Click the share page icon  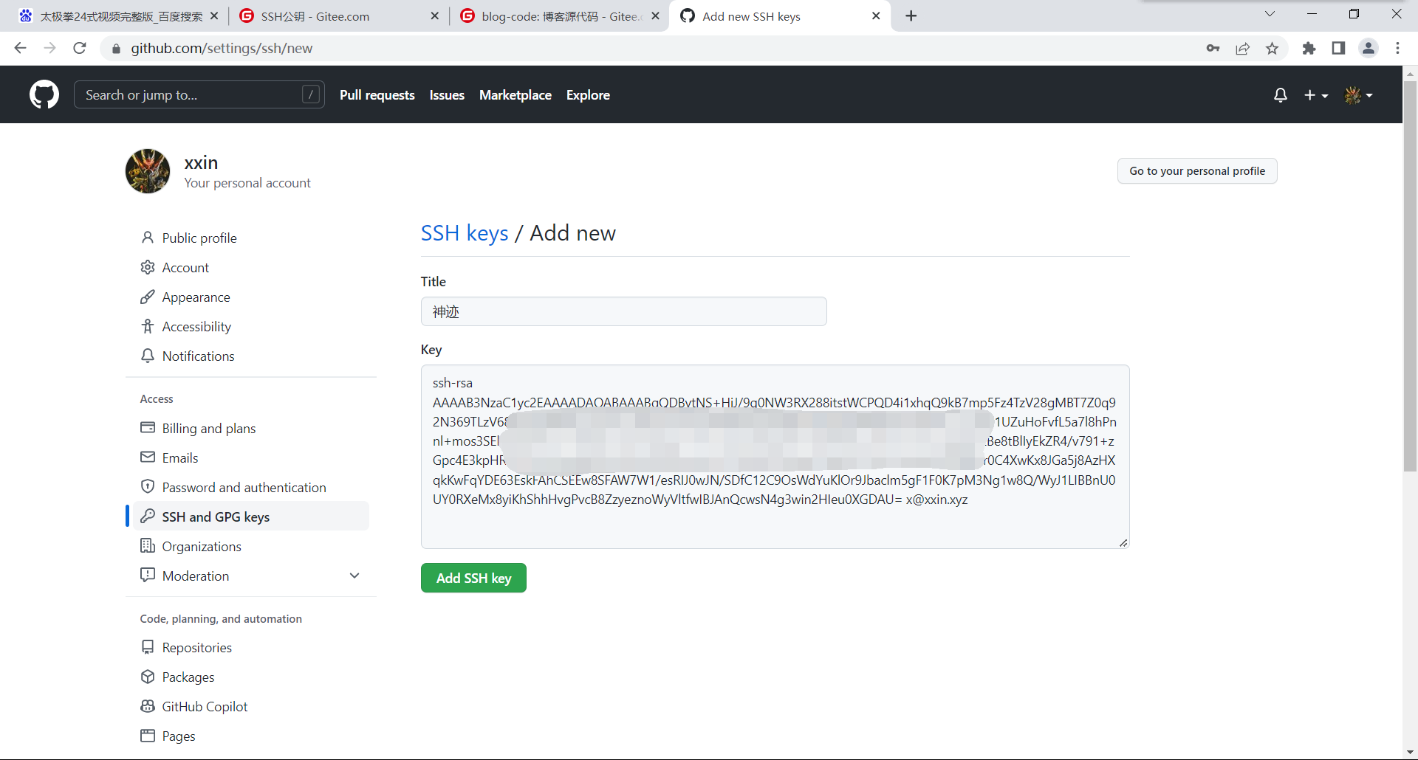coord(1242,49)
